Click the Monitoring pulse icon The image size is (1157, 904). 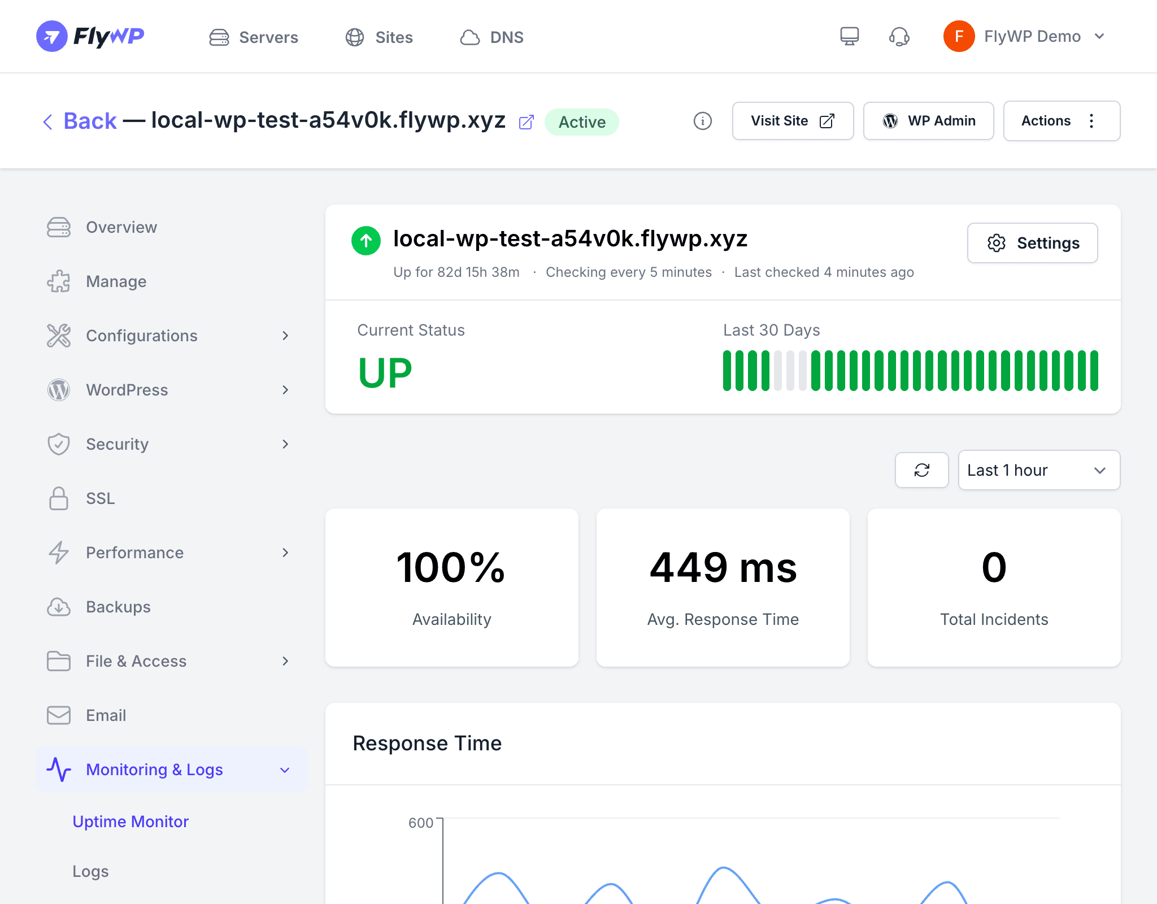tap(59, 770)
